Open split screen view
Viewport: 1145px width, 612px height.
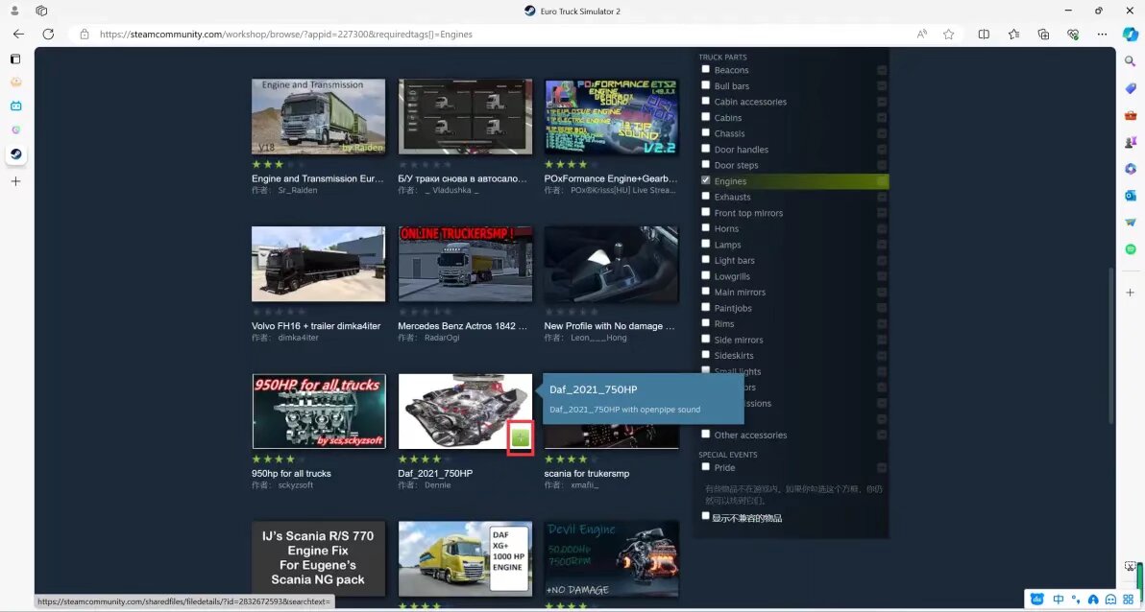pos(984,34)
